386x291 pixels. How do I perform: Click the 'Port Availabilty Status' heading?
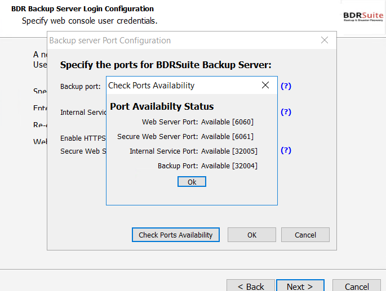[162, 106]
